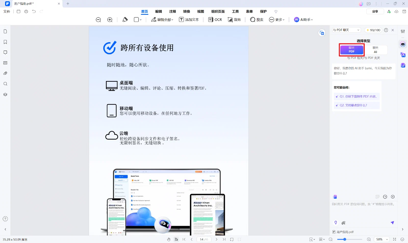Click the save icon in the top bar
Image resolution: width=408 pixels, height=243 pixels.
pos(19,11)
